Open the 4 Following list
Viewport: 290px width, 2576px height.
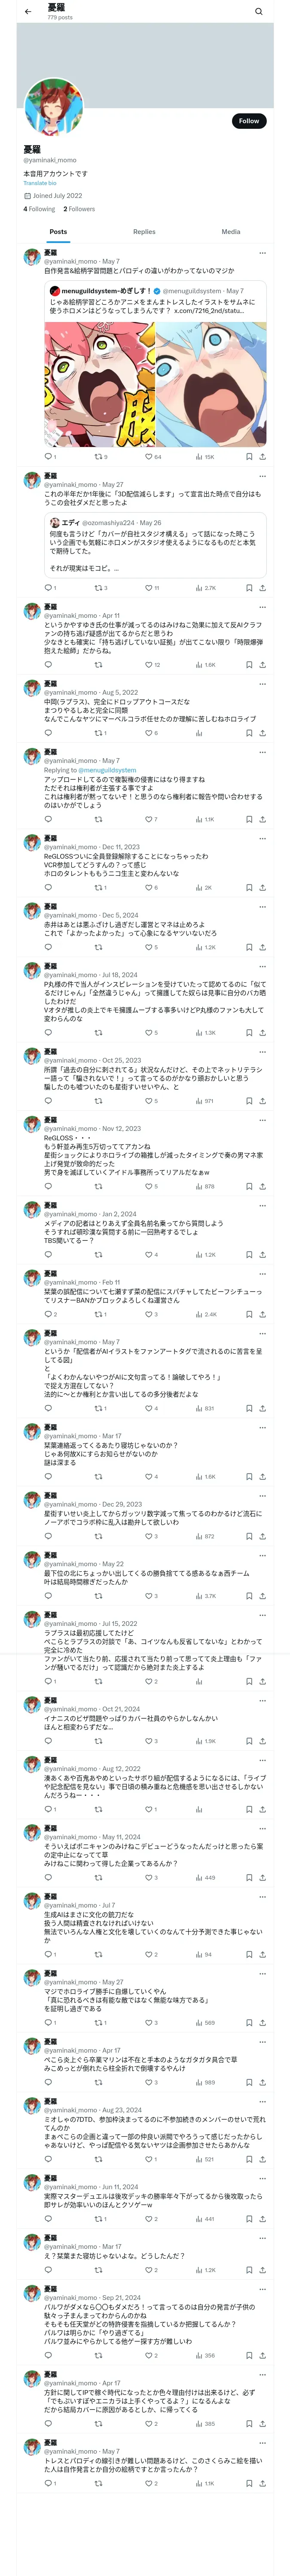coord(39,209)
